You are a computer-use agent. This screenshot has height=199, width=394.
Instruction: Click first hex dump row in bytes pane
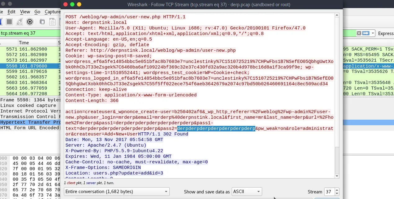tap(30, 158)
